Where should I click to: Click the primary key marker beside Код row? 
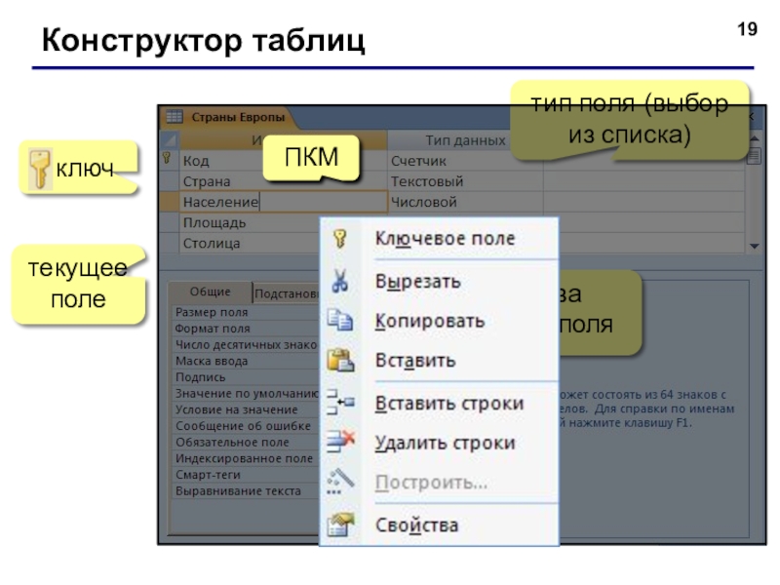click(167, 159)
